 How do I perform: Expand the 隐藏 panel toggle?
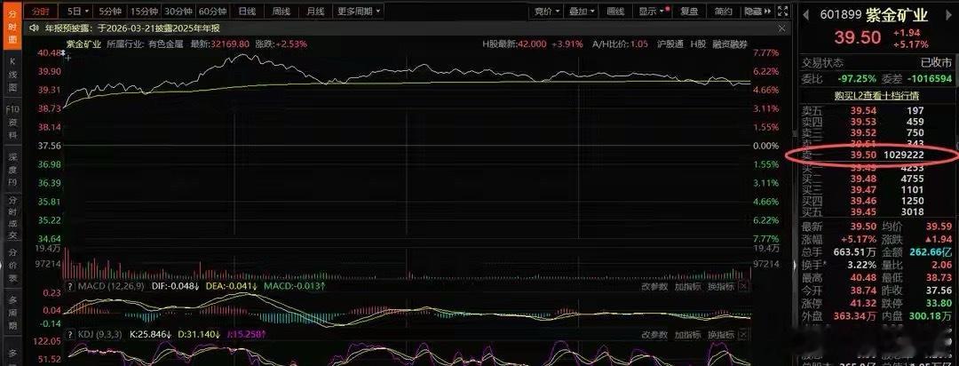[758, 11]
